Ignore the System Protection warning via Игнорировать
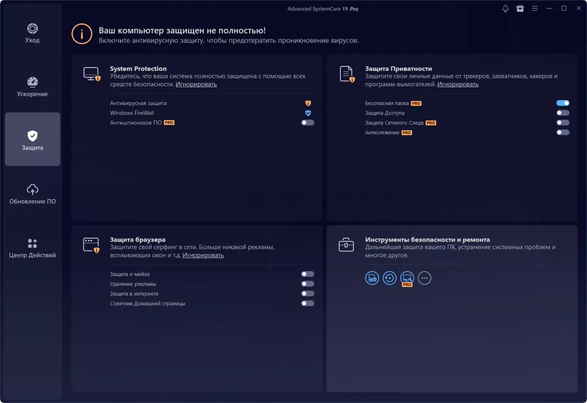This screenshot has width=587, height=403. click(x=196, y=84)
